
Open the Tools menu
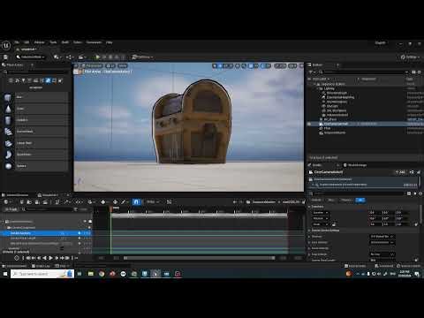coord(53,42)
